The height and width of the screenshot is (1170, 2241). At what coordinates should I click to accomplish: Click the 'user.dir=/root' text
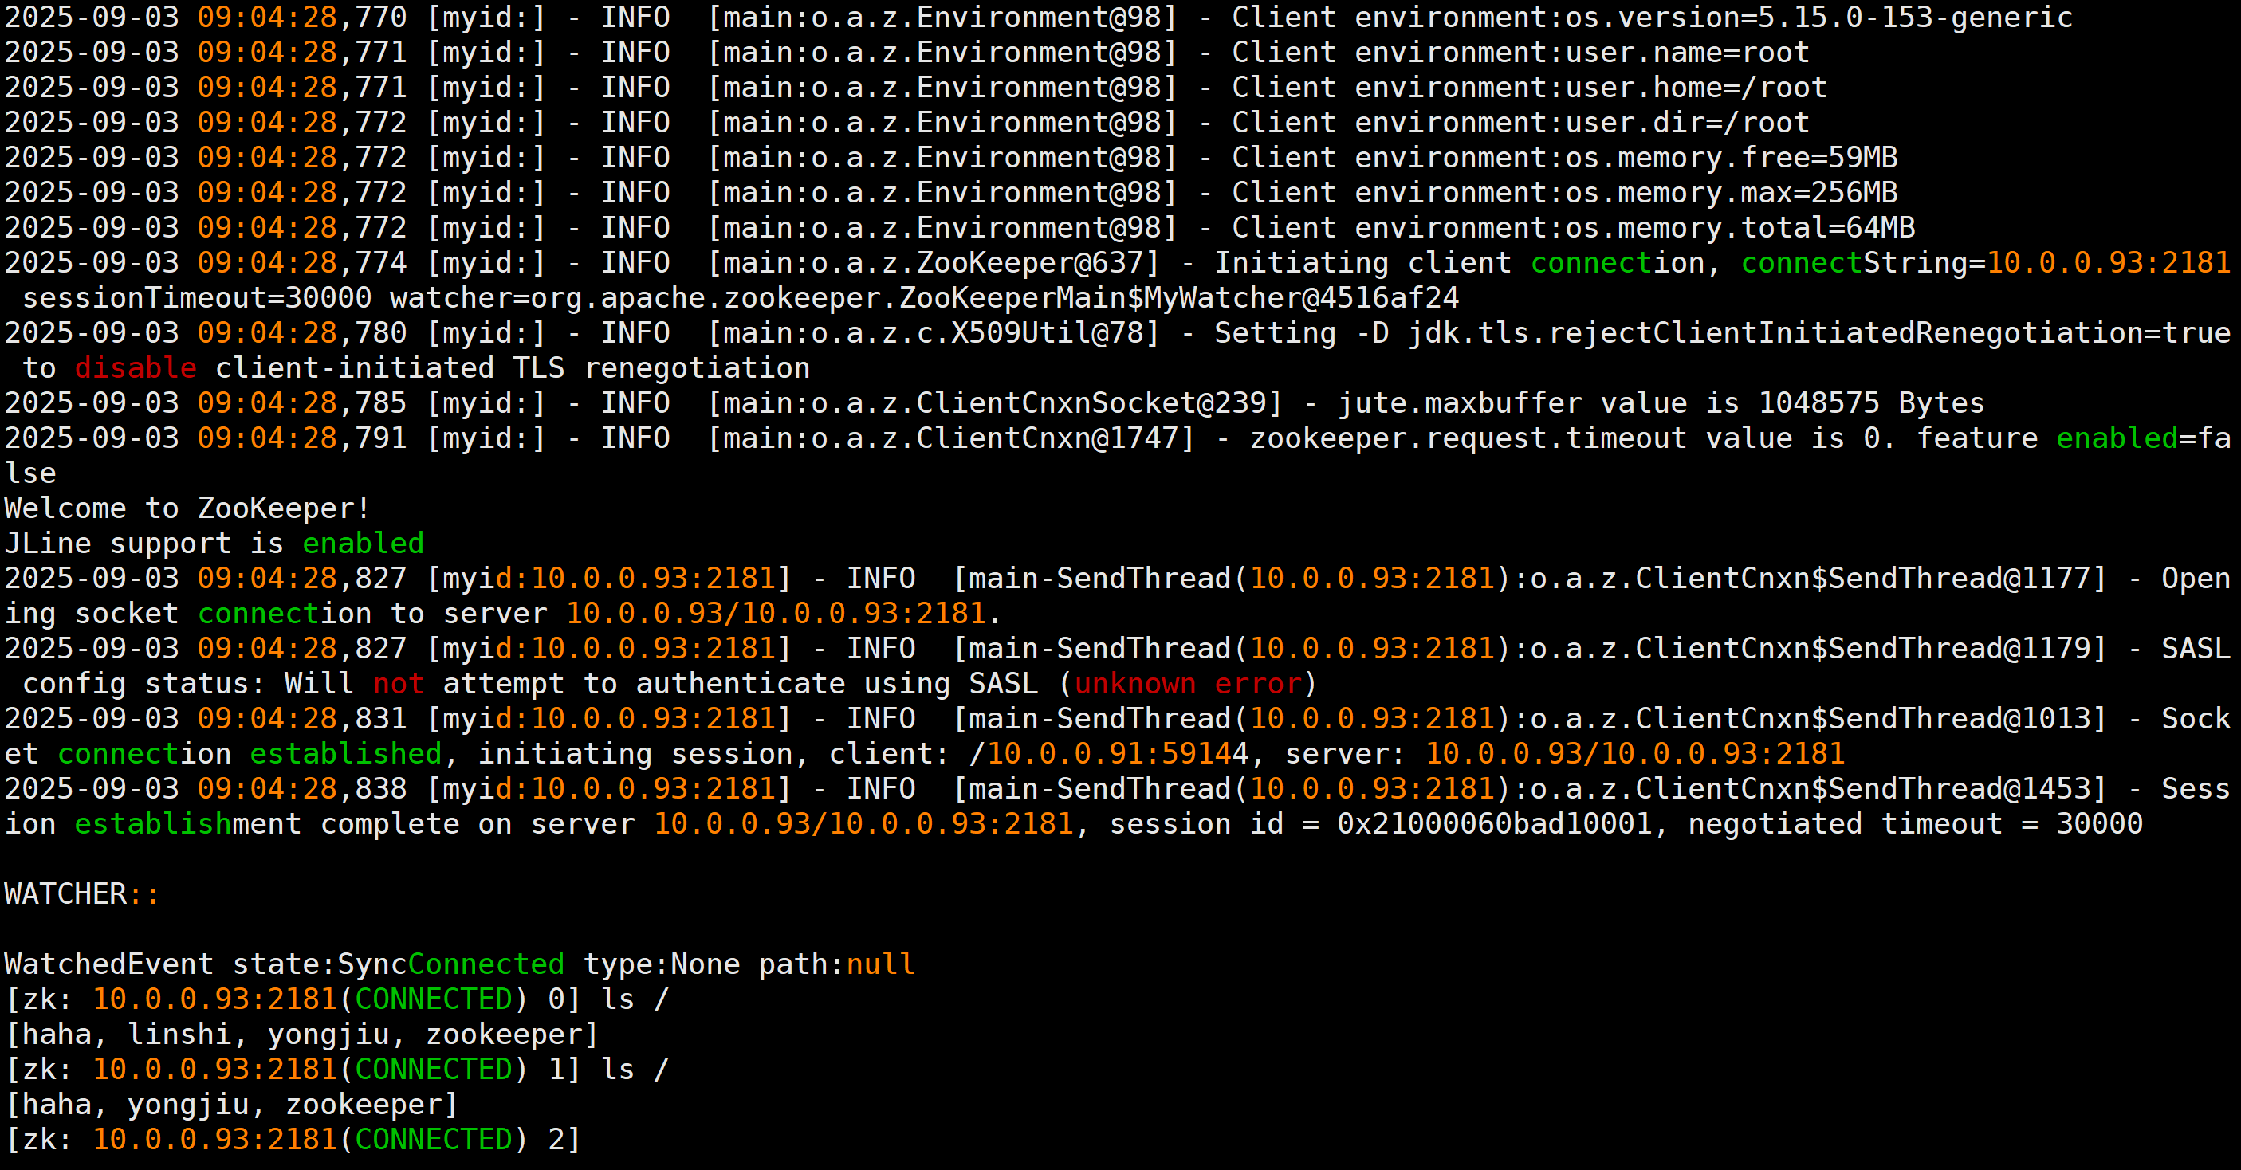pos(1688,123)
